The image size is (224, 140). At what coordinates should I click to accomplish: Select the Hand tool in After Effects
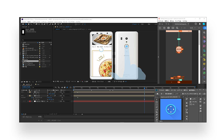click(29, 24)
